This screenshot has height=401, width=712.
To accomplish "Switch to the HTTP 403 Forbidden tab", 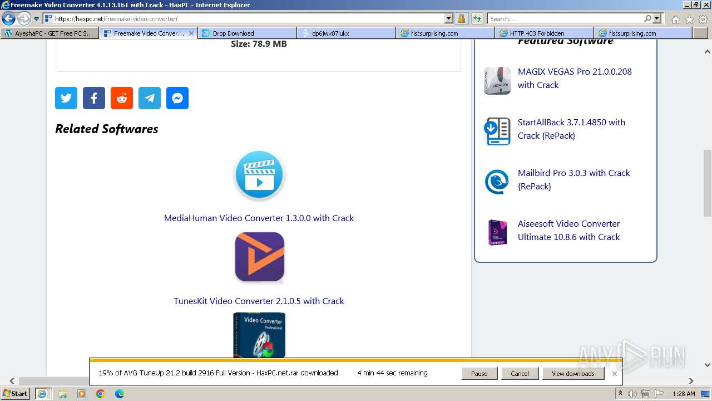I will [x=545, y=33].
